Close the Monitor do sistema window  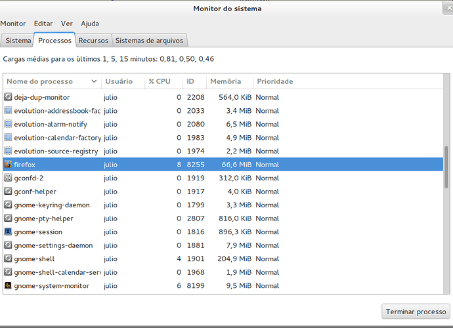coord(449,9)
